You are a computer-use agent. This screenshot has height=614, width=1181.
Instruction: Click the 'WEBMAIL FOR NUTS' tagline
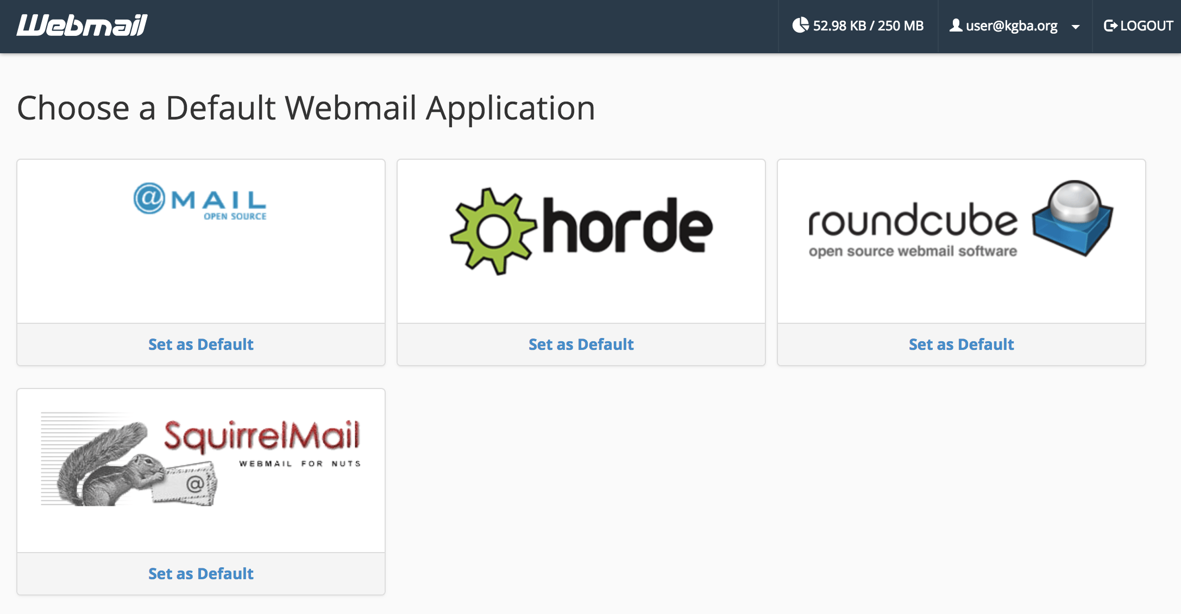pos(300,463)
